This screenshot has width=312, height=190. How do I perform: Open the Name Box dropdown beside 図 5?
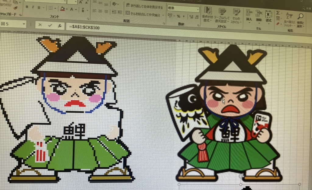coord(24,24)
